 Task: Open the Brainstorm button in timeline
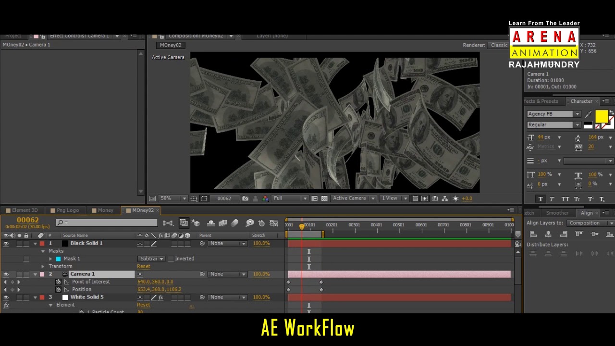pos(250,223)
